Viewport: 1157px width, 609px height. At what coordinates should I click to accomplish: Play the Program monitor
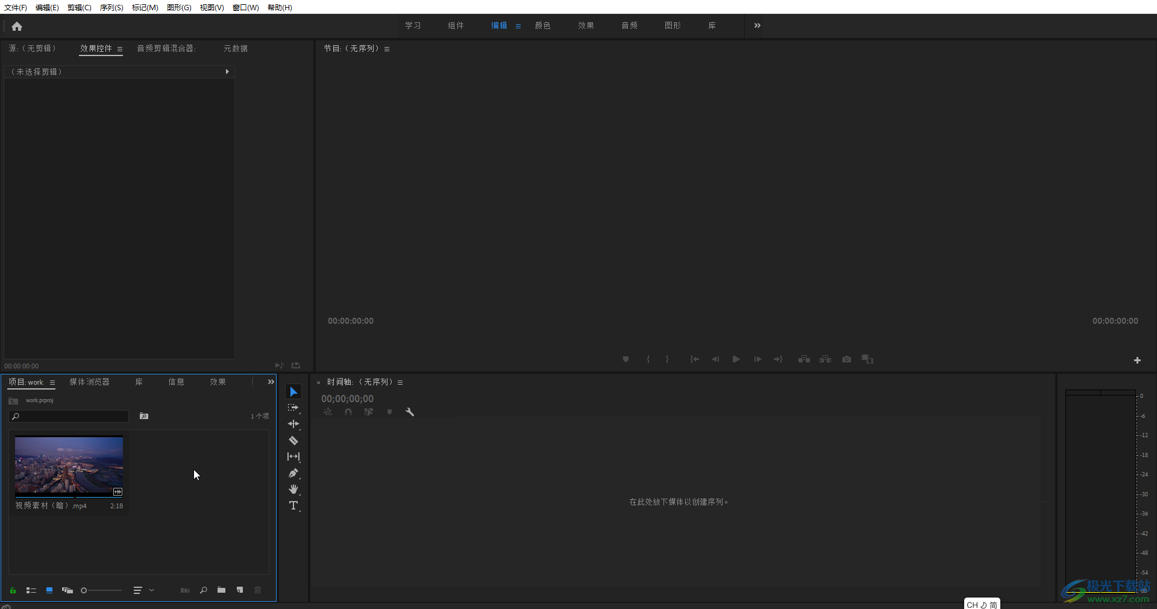[x=736, y=359]
